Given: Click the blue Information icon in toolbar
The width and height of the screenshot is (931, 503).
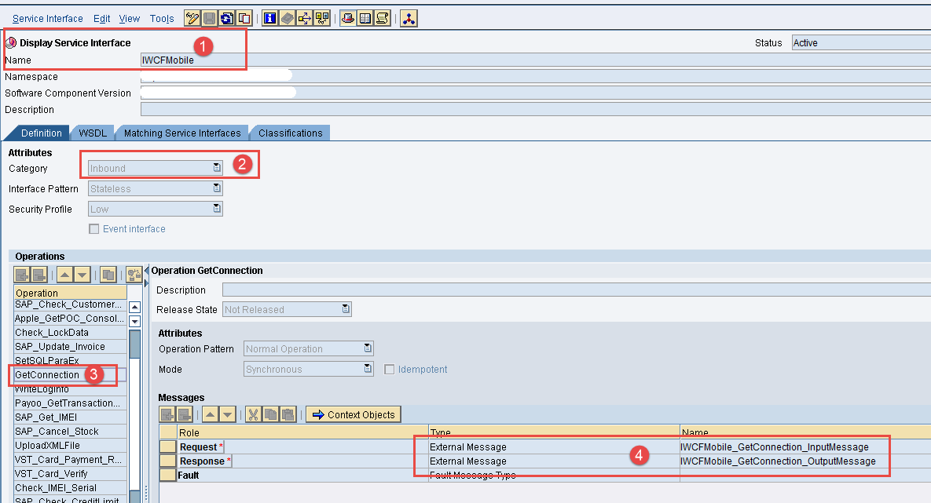Looking at the screenshot, I should point(270,18).
